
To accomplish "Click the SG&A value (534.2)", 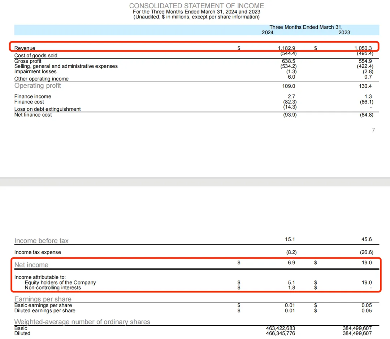I will 289,66.
